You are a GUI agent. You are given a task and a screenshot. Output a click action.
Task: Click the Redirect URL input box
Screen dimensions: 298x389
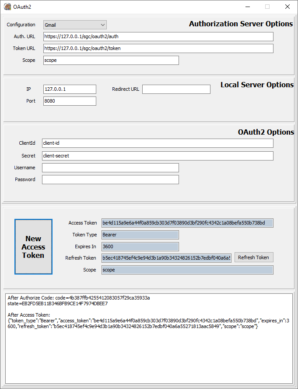coord(176,89)
